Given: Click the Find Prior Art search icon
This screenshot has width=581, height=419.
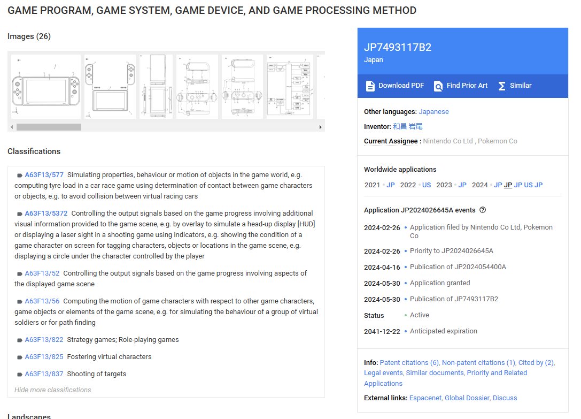Looking at the screenshot, I should 438,86.
